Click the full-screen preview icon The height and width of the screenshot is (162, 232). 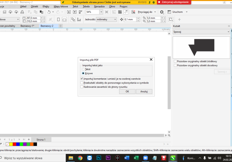click(x=106, y=12)
